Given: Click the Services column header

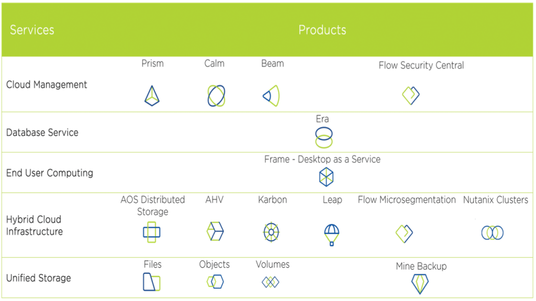Looking at the screenshot, I should [x=32, y=30].
